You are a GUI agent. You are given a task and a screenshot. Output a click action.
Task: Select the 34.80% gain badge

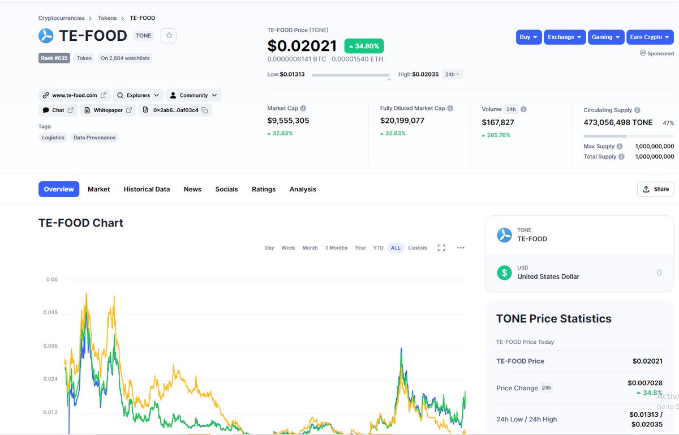364,46
